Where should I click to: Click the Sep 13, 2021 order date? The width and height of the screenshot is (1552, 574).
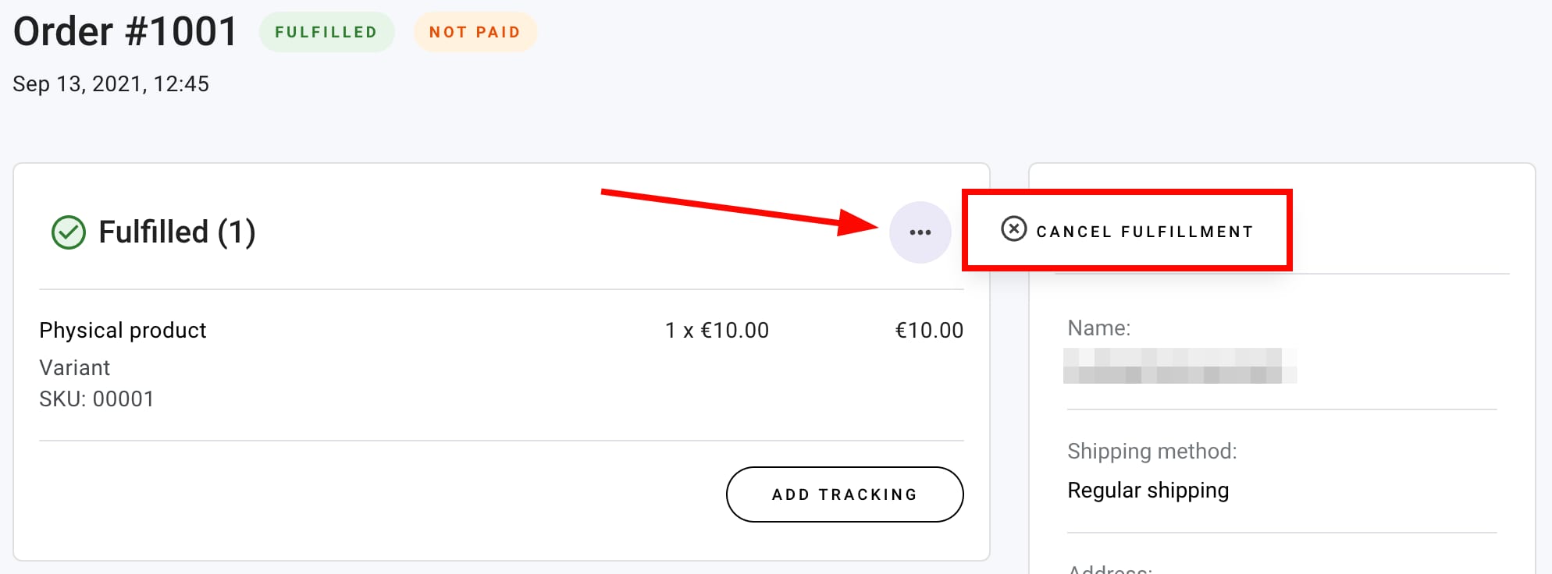point(111,83)
